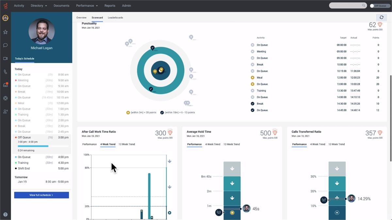Click missed X icon on Meeting row
392x220 pixels.
pos(253,51)
